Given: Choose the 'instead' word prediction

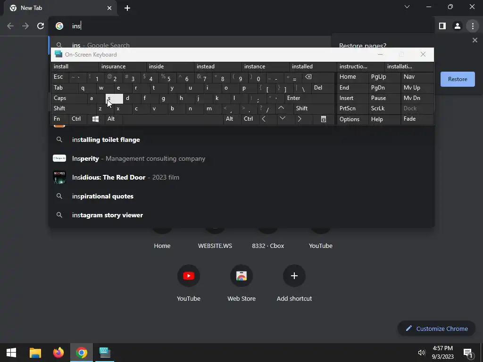Looking at the screenshot, I should tap(218, 66).
